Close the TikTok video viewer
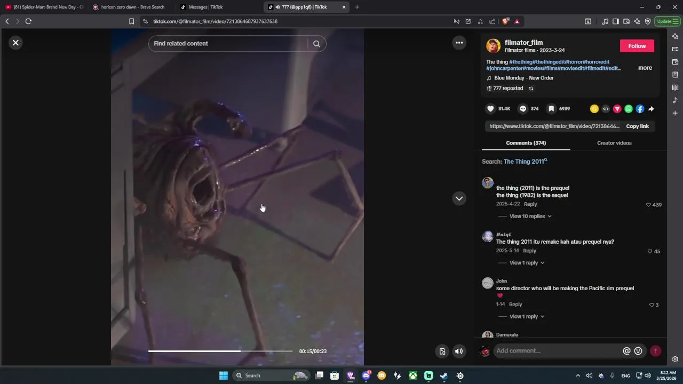683x384 pixels. [x=15, y=43]
